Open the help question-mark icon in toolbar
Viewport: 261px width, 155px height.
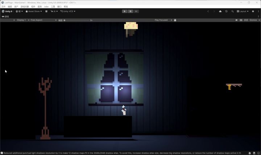pyautogui.click(x=253, y=11)
